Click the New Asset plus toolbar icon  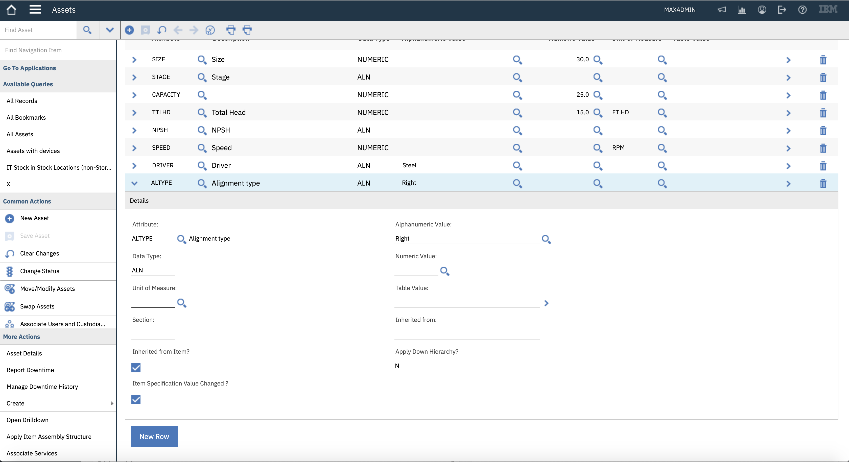click(x=129, y=30)
